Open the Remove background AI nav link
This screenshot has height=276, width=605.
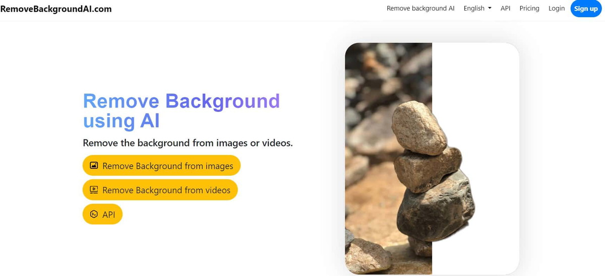point(420,9)
